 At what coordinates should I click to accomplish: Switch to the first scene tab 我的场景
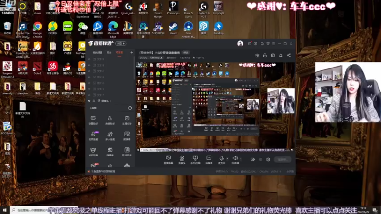(x=98, y=53)
